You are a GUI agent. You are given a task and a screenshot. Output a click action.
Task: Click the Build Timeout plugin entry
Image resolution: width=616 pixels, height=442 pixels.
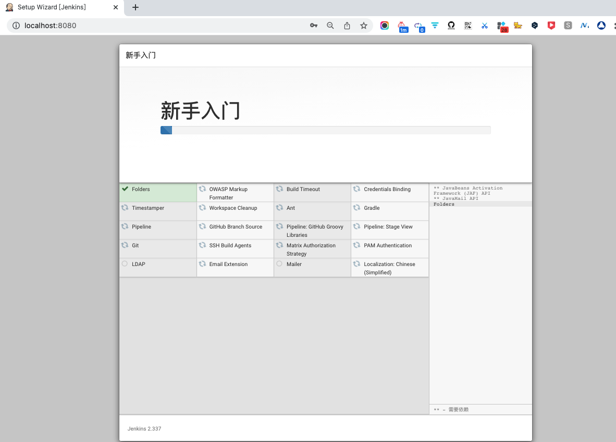pos(312,193)
